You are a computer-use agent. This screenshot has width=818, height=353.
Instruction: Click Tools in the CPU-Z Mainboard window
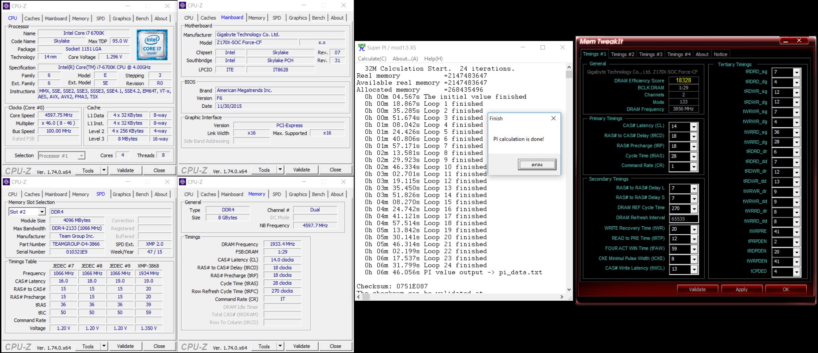pyautogui.click(x=264, y=169)
